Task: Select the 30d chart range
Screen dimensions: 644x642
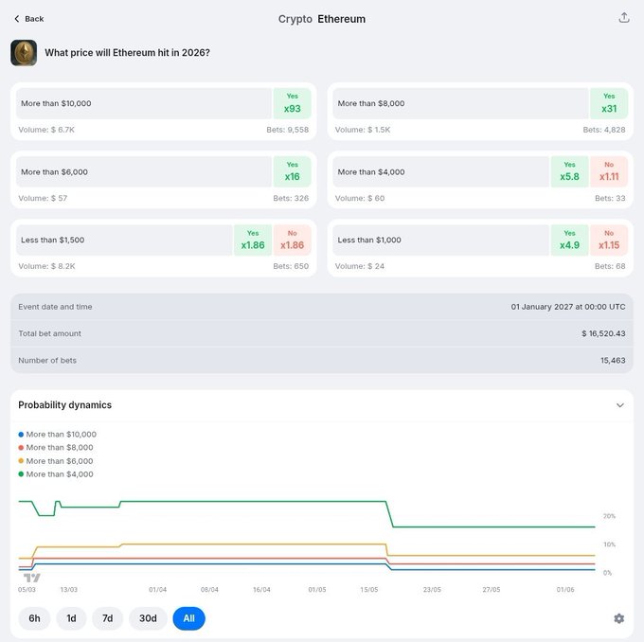Action: 148,618
